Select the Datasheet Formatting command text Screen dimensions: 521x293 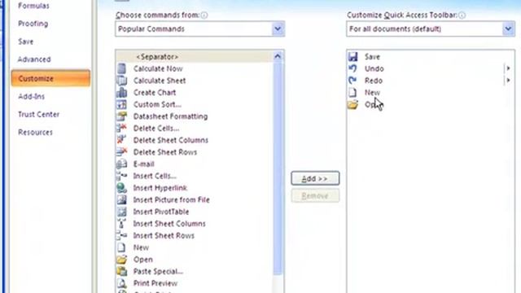click(x=170, y=116)
